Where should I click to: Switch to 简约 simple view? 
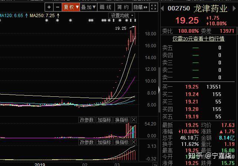[123, 7]
